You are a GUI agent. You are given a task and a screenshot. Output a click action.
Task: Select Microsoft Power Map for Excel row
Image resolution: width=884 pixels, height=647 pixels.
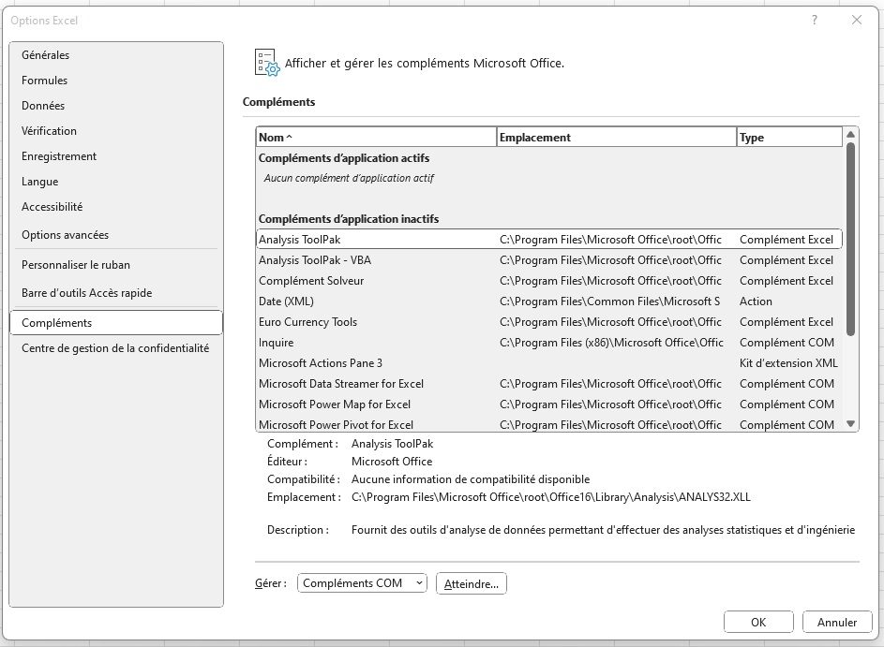pos(549,404)
